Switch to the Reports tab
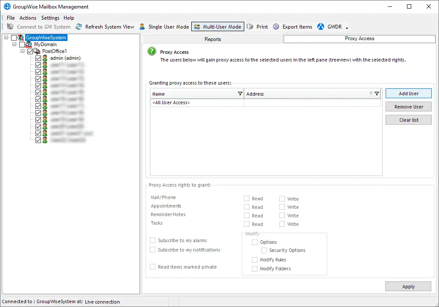The image size is (439, 307). click(x=213, y=39)
